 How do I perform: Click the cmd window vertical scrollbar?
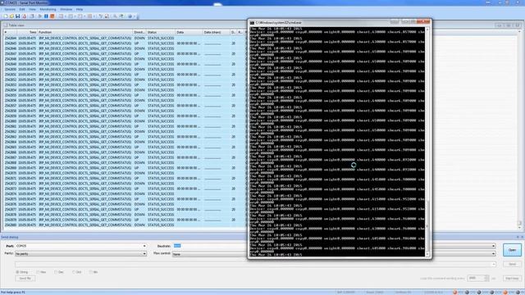(427, 142)
